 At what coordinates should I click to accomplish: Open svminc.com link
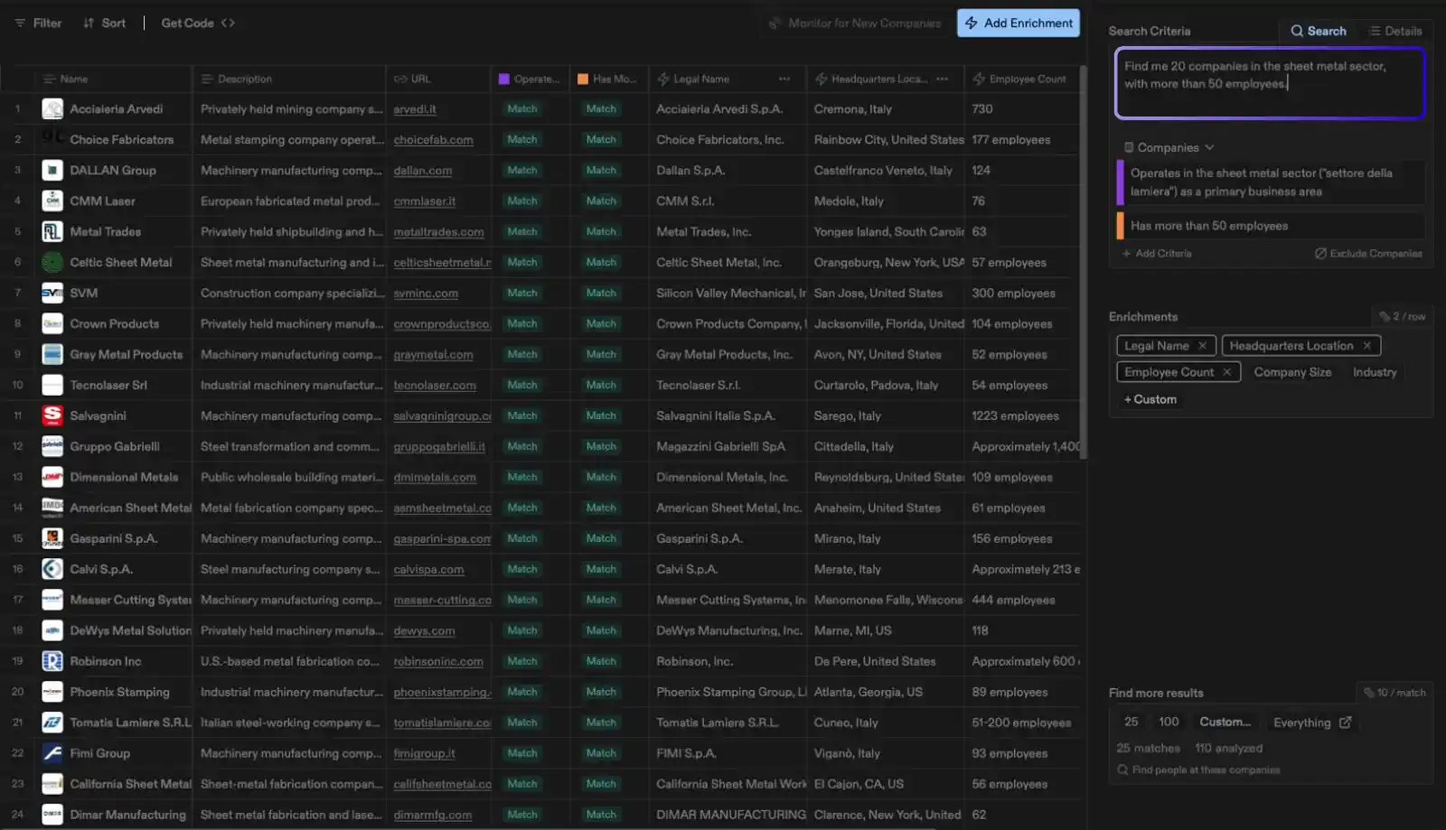click(x=426, y=294)
